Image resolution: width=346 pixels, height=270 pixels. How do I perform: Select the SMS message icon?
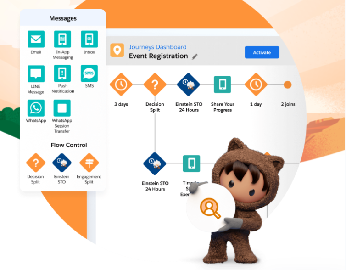(x=89, y=73)
